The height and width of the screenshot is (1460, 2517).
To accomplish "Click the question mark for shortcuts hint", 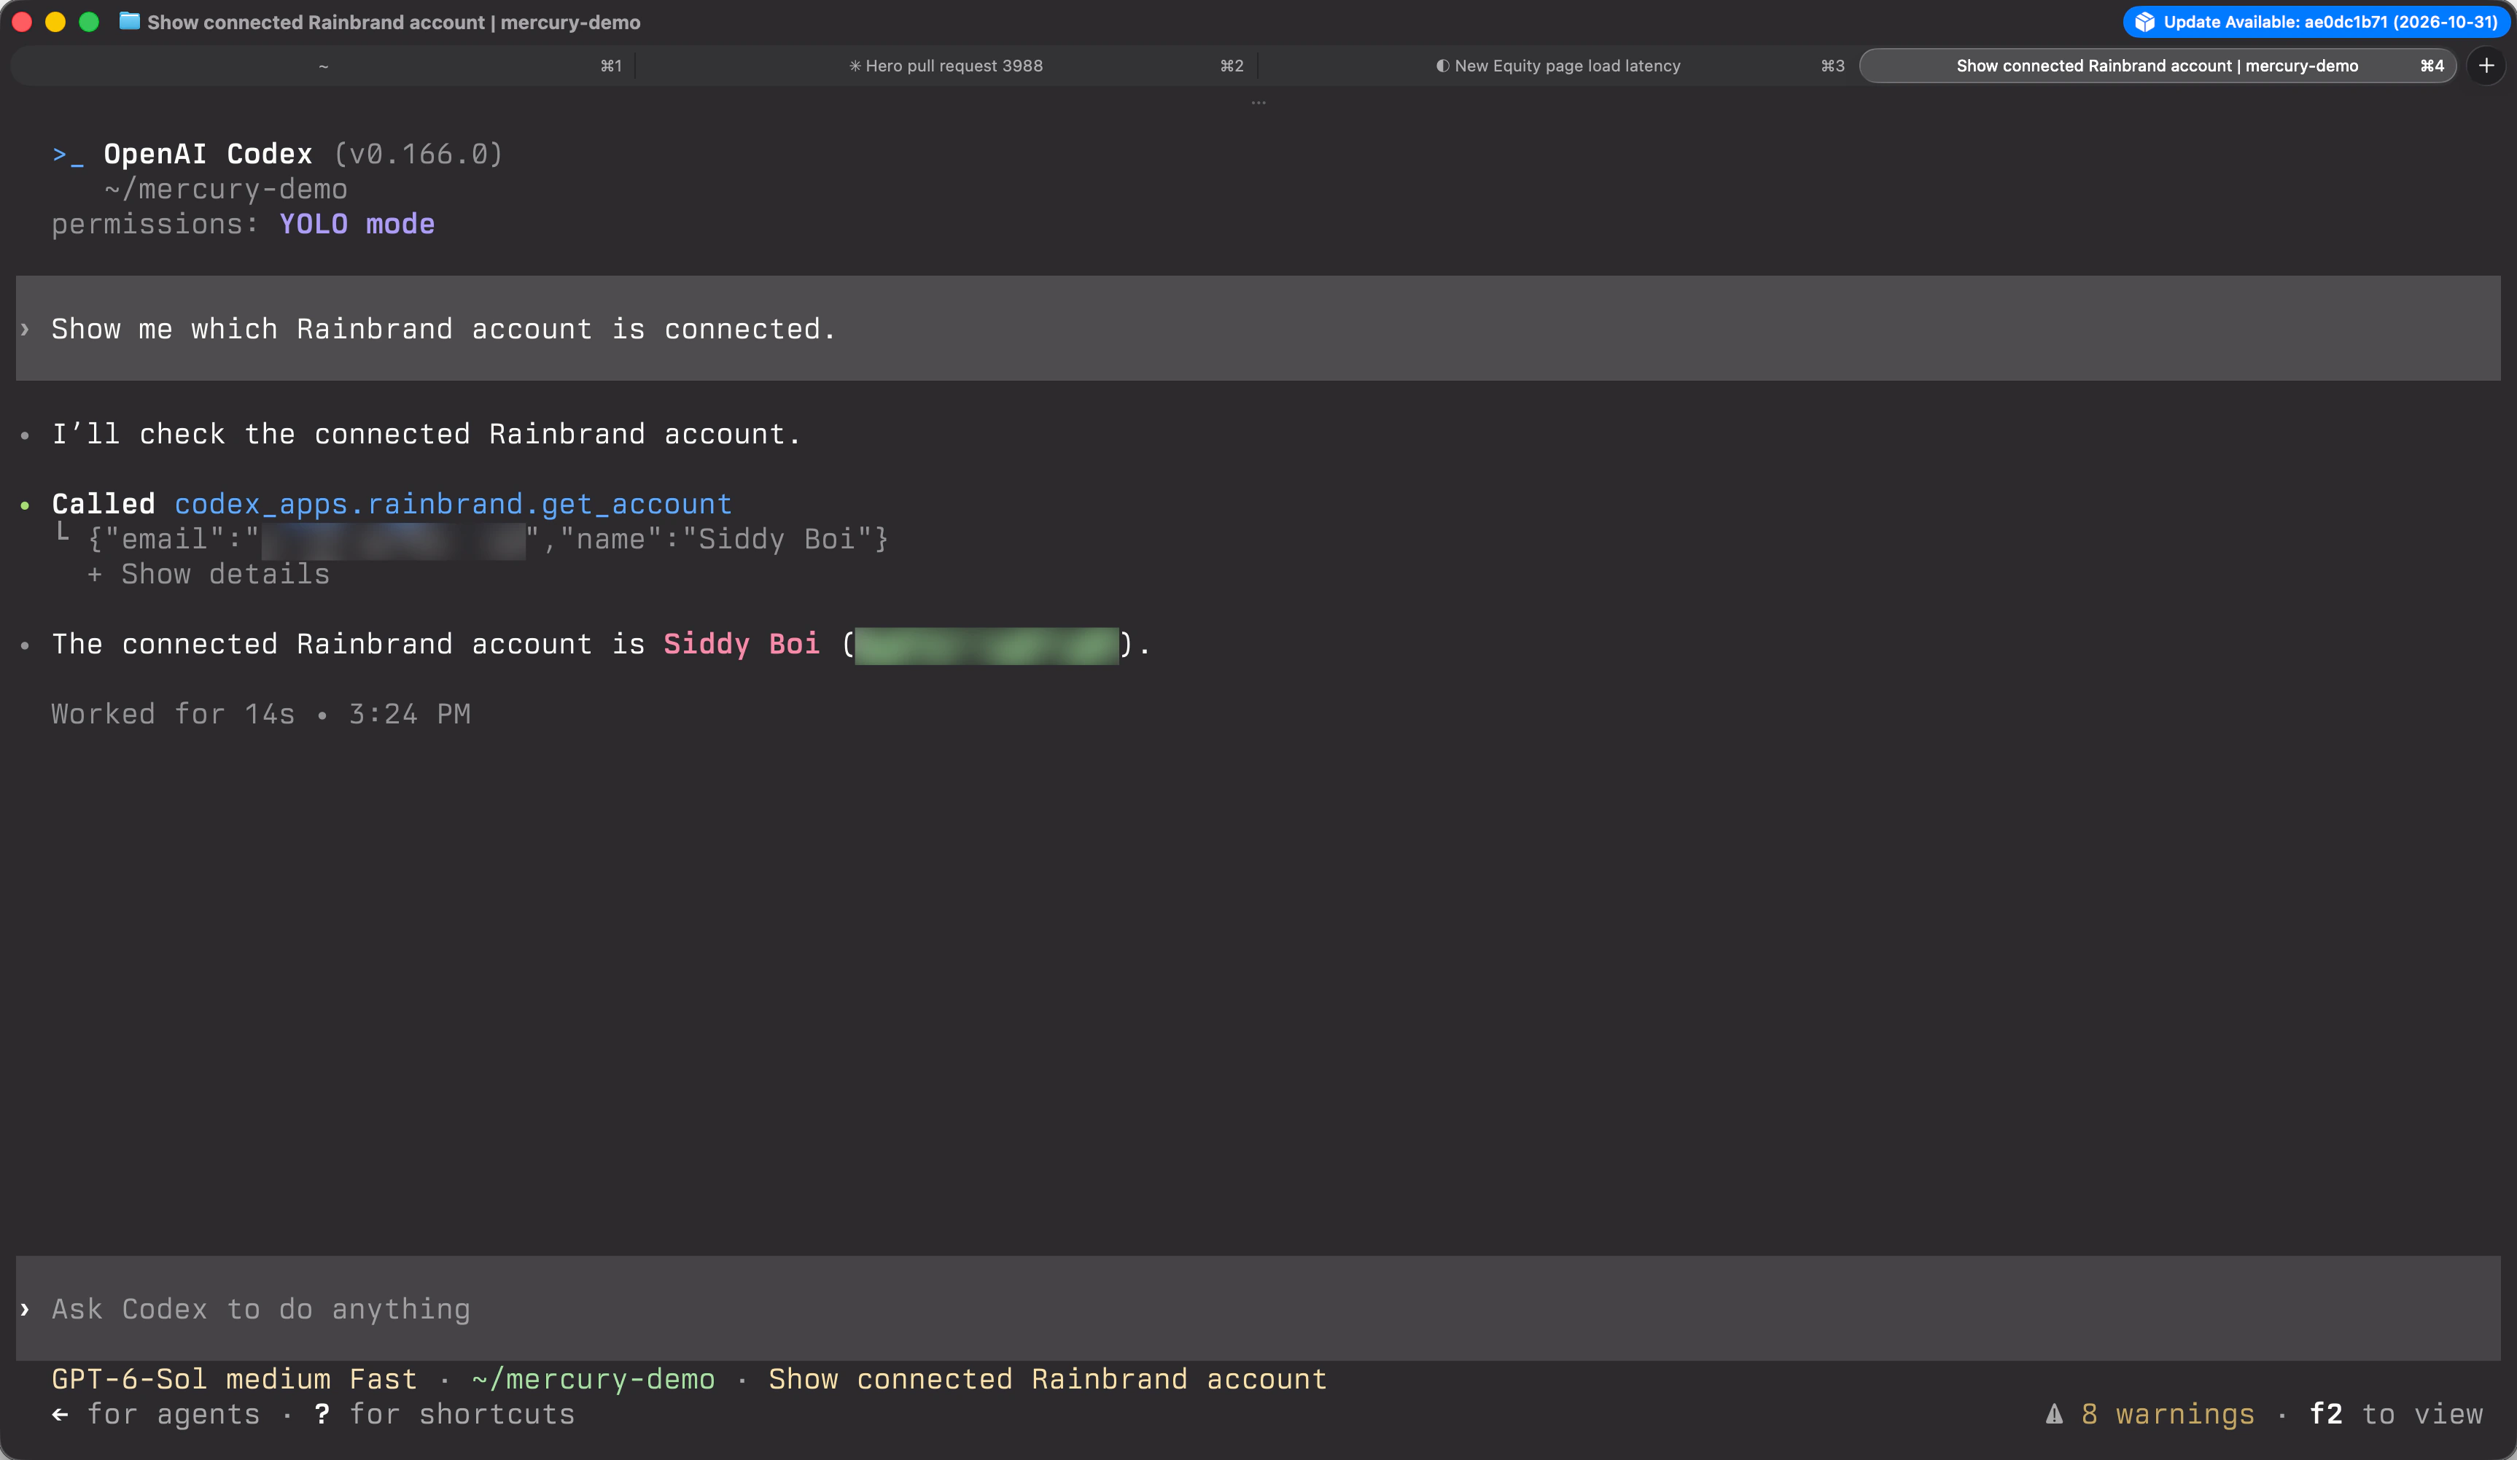I will (x=322, y=1414).
